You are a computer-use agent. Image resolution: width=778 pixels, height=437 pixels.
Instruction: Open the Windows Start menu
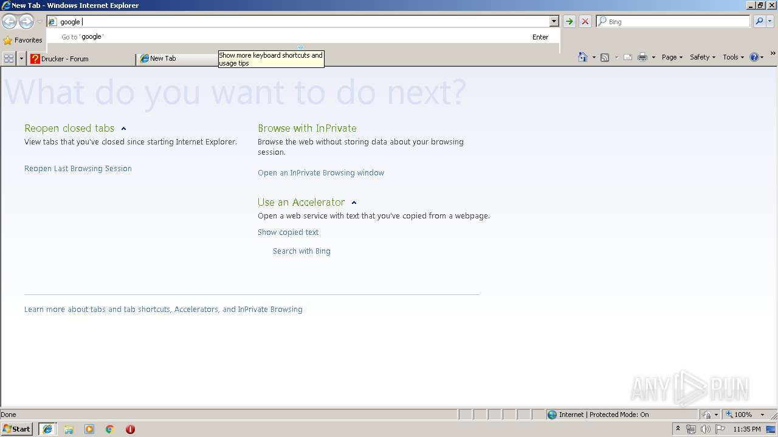16,429
